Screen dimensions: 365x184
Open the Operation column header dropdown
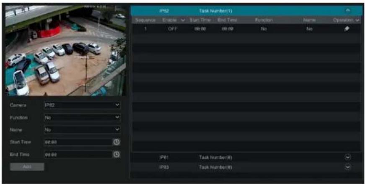(357, 20)
